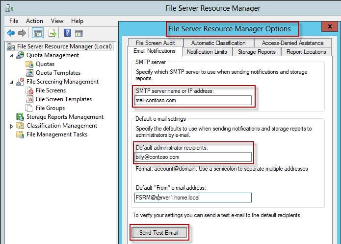This screenshot has height=244, width=341.
Task: Collapse the File Screening Management node
Action: coord(11,82)
